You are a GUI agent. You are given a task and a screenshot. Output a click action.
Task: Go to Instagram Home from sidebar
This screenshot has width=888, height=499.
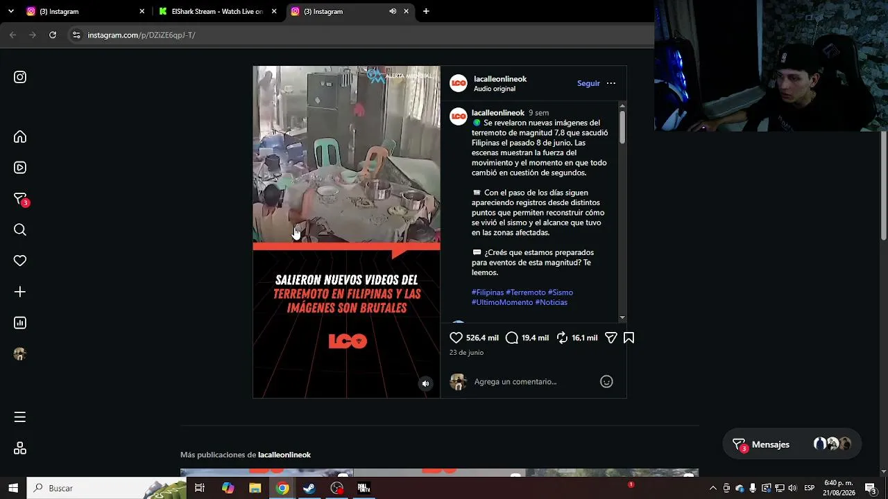point(20,137)
